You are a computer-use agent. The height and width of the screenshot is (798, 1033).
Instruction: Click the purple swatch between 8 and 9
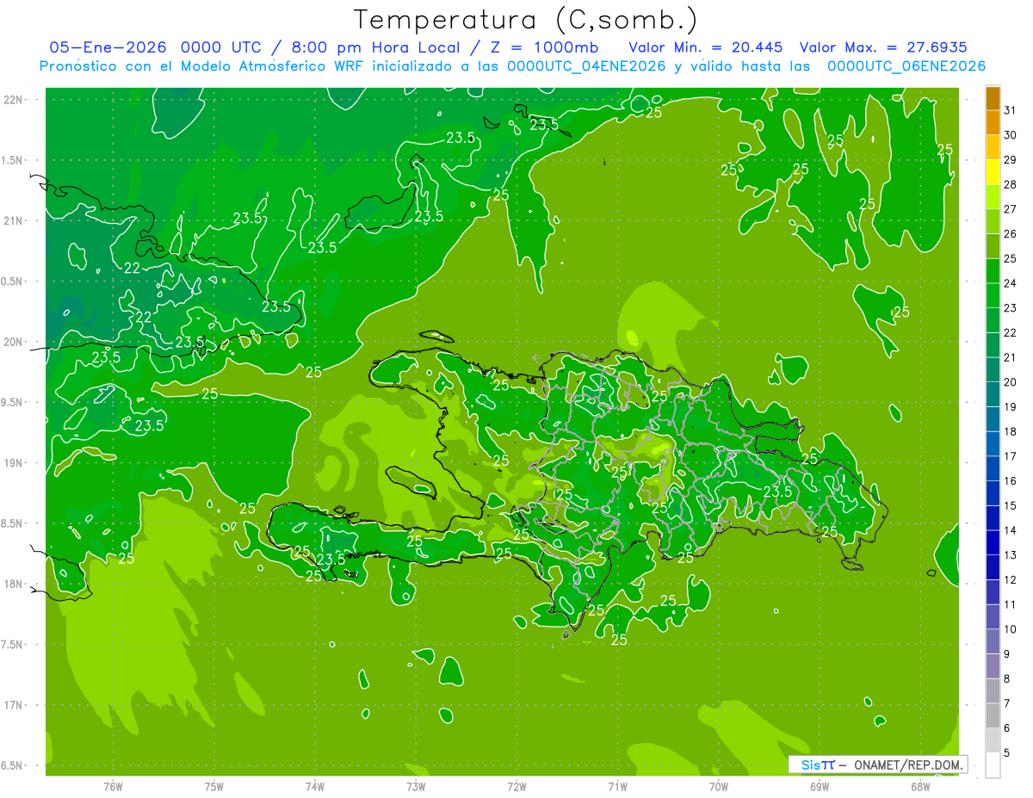[x=993, y=666]
